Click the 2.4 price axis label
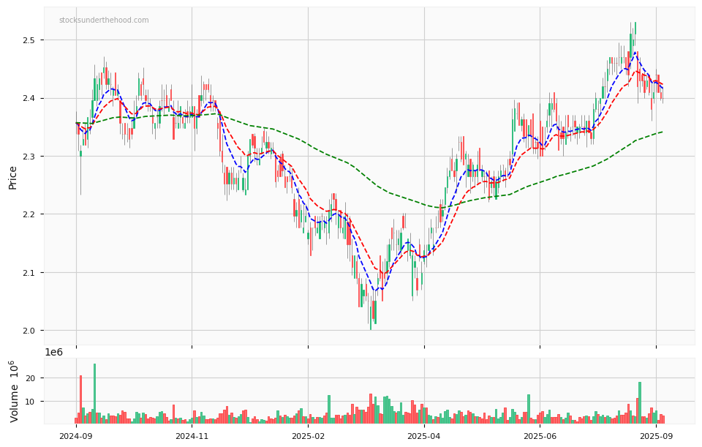This screenshot has width=702, height=447. pos(27,99)
